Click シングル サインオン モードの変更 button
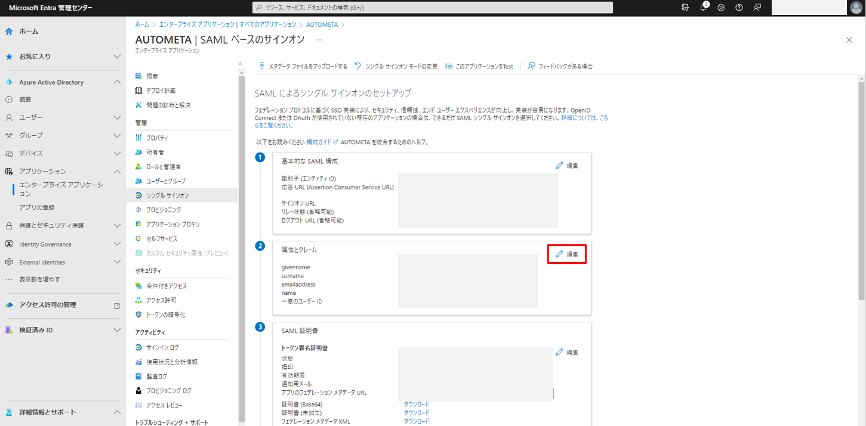This screenshot has height=426, width=866. (x=396, y=66)
